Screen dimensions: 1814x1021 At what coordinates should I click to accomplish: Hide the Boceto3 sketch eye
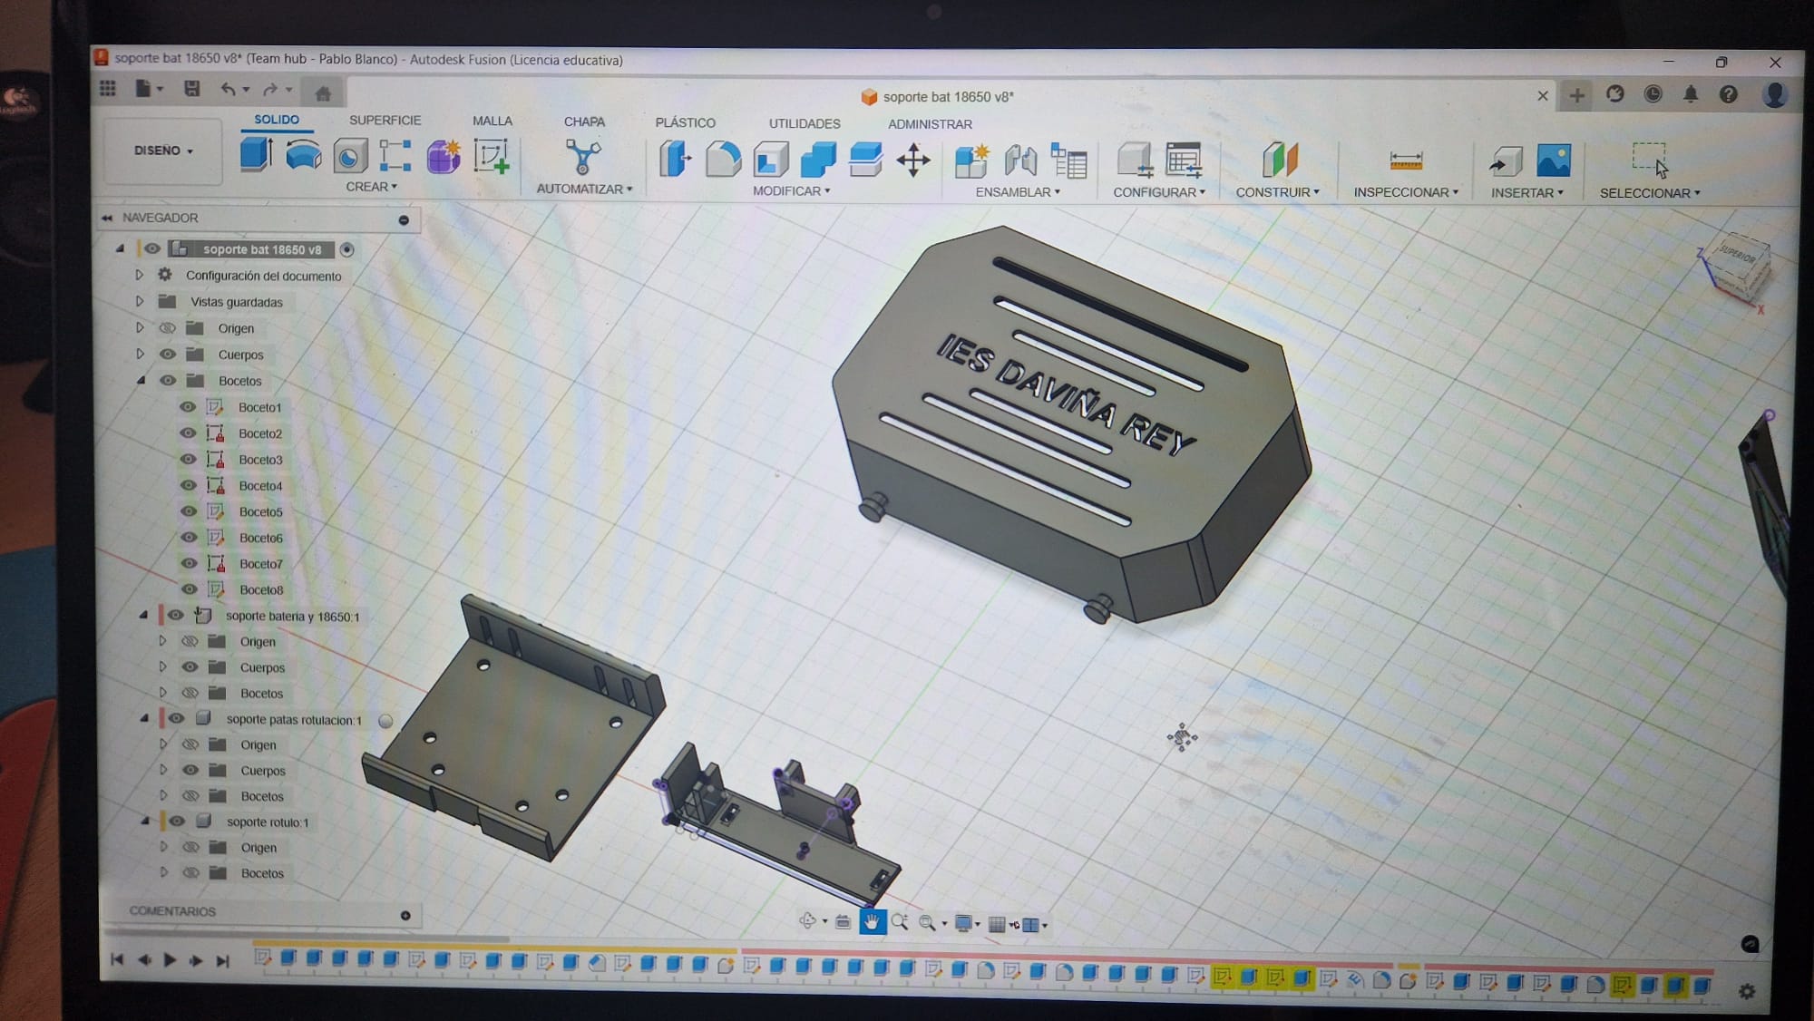pos(188,460)
